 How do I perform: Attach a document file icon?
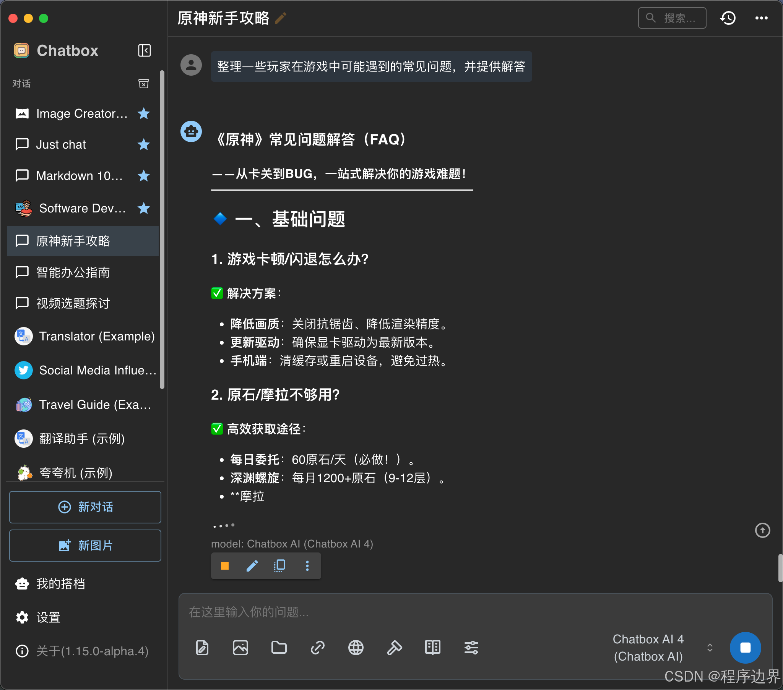click(202, 648)
